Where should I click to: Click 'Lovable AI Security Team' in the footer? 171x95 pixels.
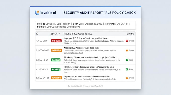click(85, 86)
